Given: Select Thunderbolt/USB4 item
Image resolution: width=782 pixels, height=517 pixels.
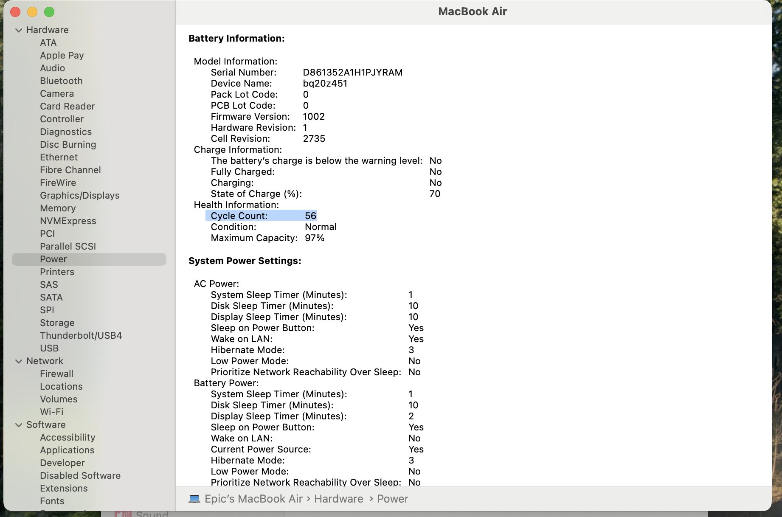Looking at the screenshot, I should point(81,336).
